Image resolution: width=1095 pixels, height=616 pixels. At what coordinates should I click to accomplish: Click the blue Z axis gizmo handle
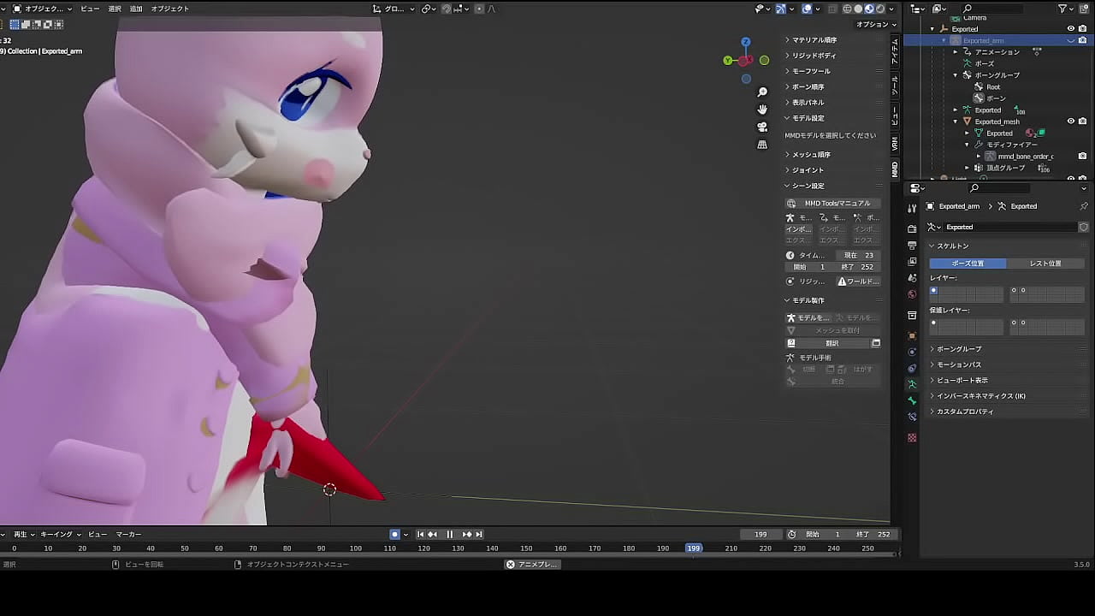click(x=746, y=41)
